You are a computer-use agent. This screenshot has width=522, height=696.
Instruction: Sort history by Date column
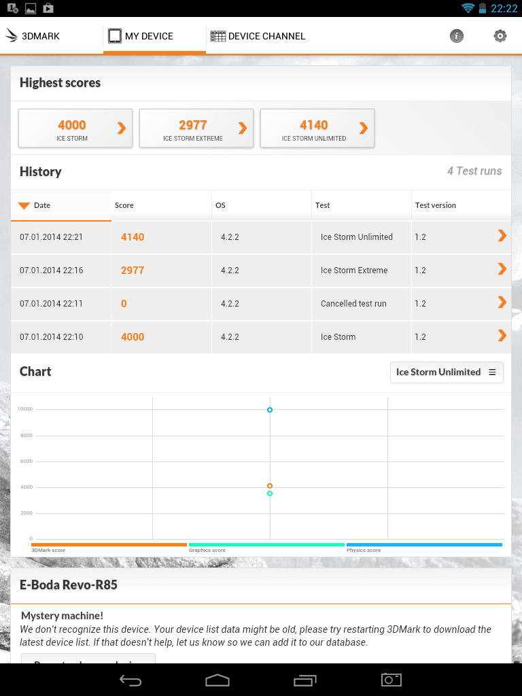(x=60, y=205)
